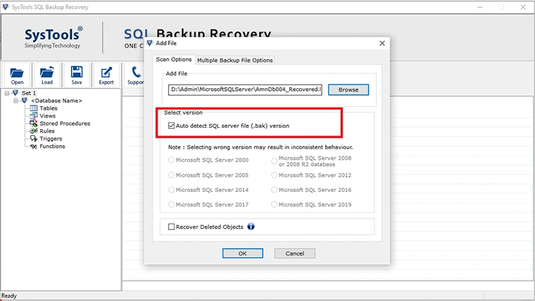535x301 pixels.
Task: Click the Add File dialog title icon
Action: point(150,43)
